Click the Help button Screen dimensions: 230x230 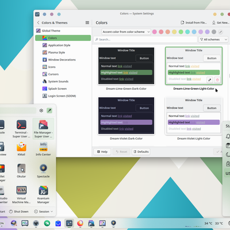pos(102,152)
